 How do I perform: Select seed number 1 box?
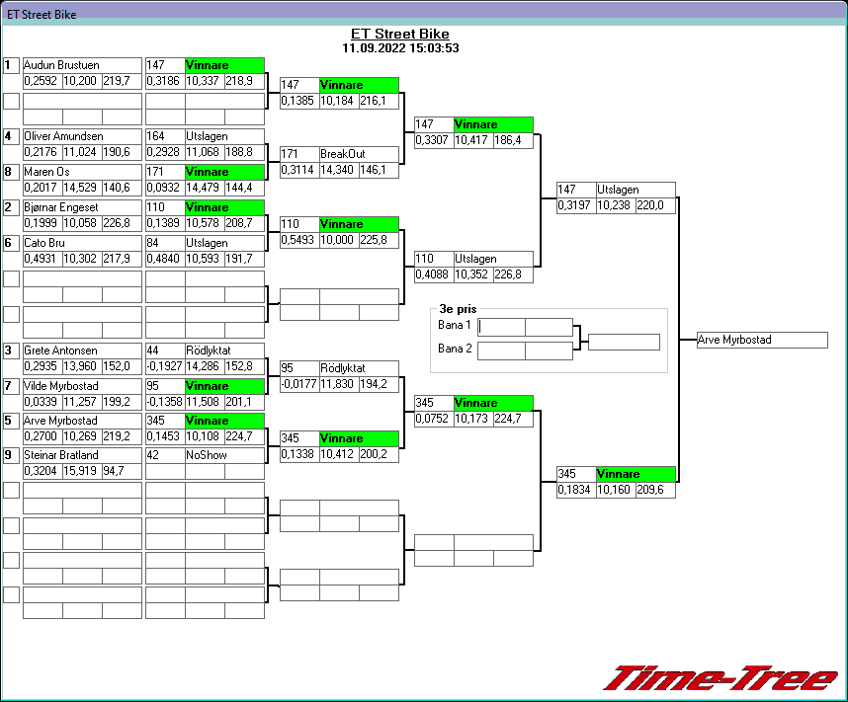click(x=11, y=65)
